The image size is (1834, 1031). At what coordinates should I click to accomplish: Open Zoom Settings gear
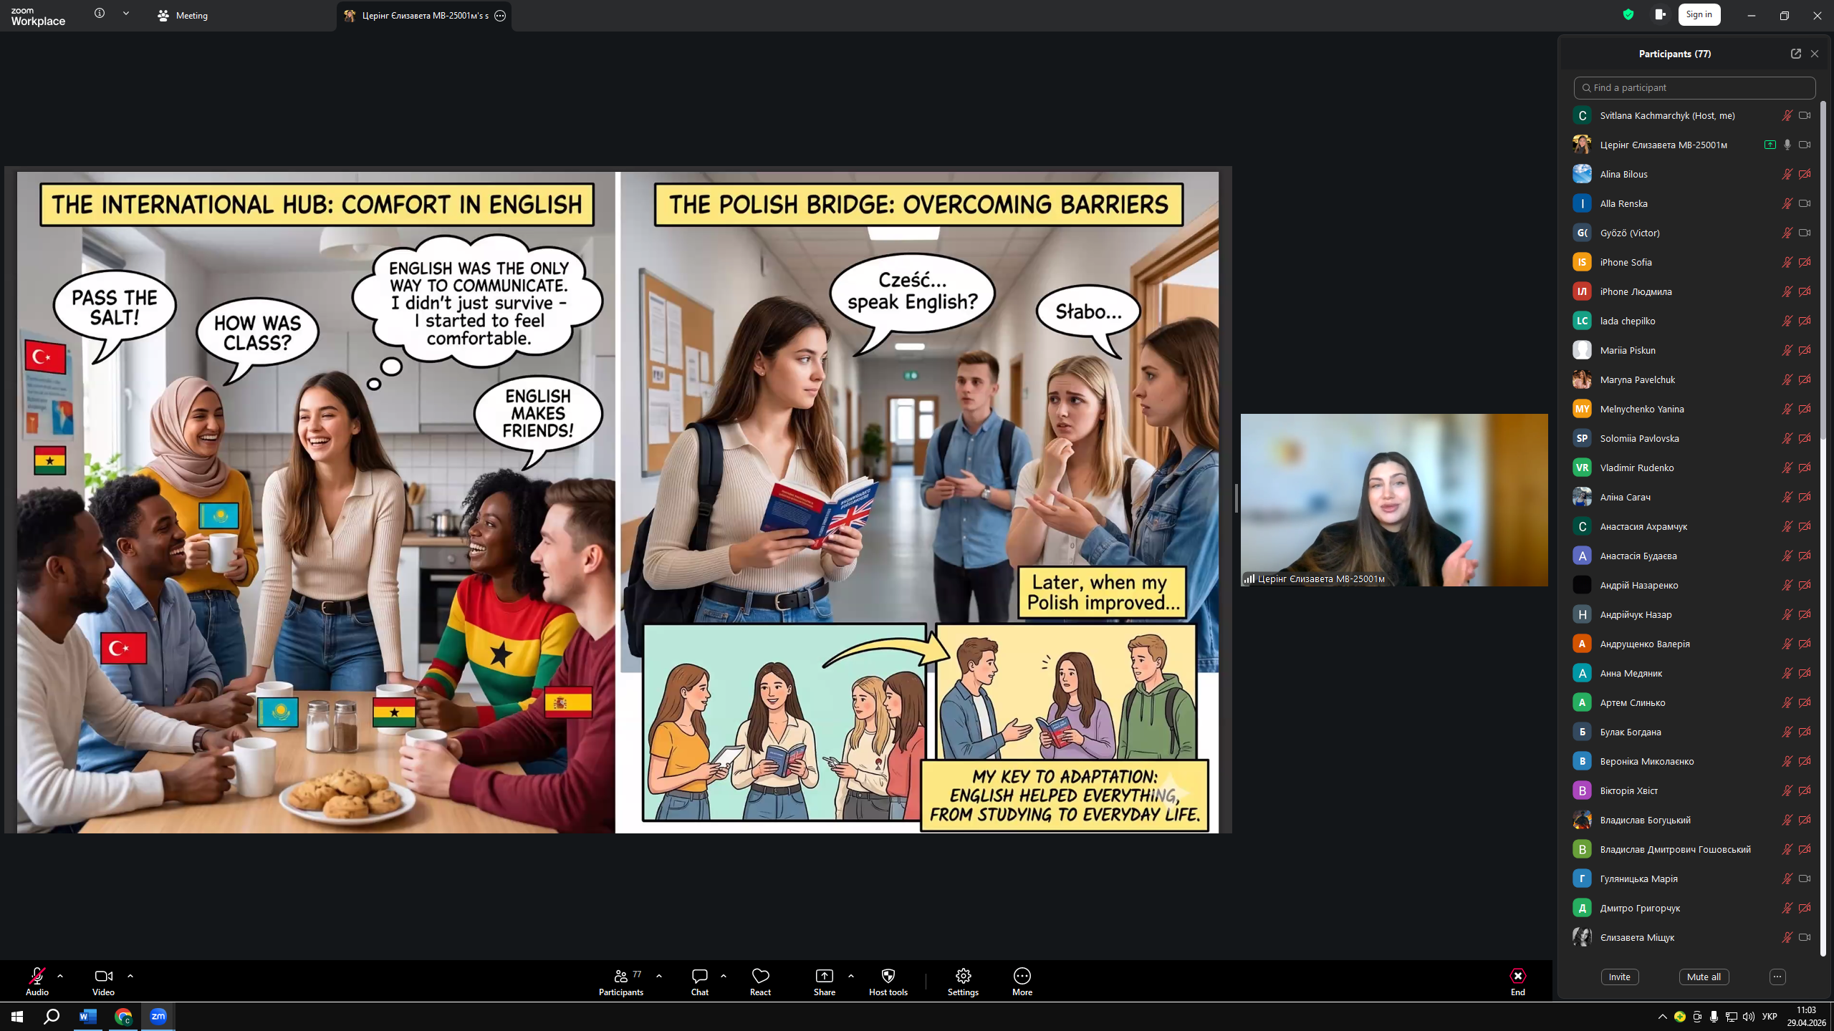pos(963,982)
